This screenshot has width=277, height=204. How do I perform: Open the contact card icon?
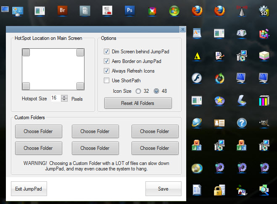coord(219,123)
